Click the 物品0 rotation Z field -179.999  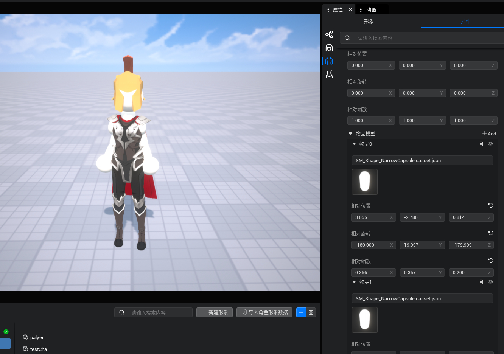click(x=471, y=245)
